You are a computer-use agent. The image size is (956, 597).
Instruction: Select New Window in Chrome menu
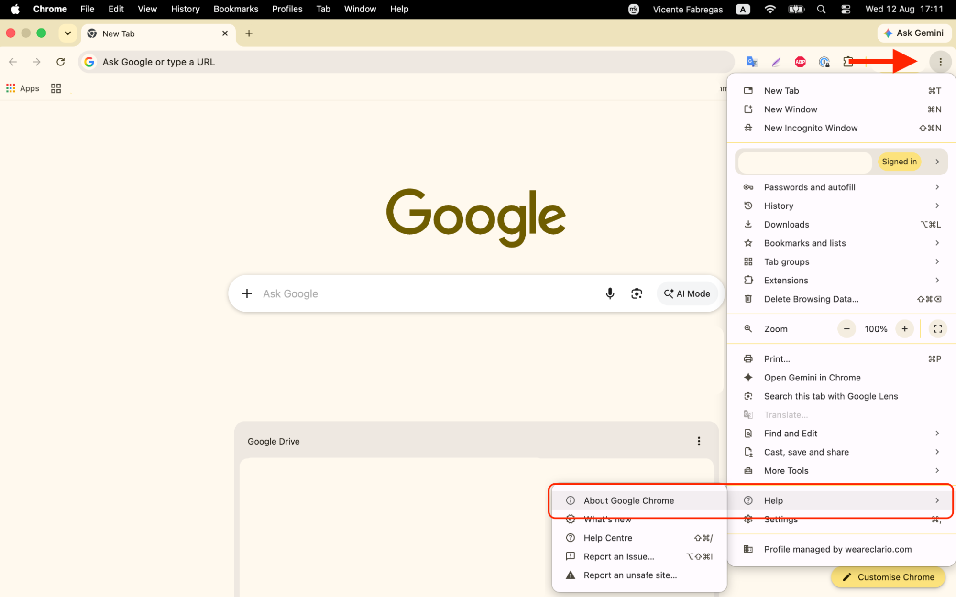pyautogui.click(x=841, y=109)
